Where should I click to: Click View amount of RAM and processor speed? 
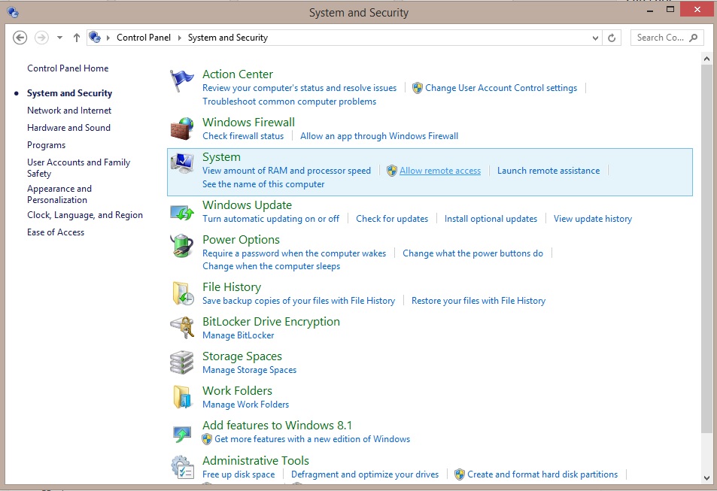287,171
